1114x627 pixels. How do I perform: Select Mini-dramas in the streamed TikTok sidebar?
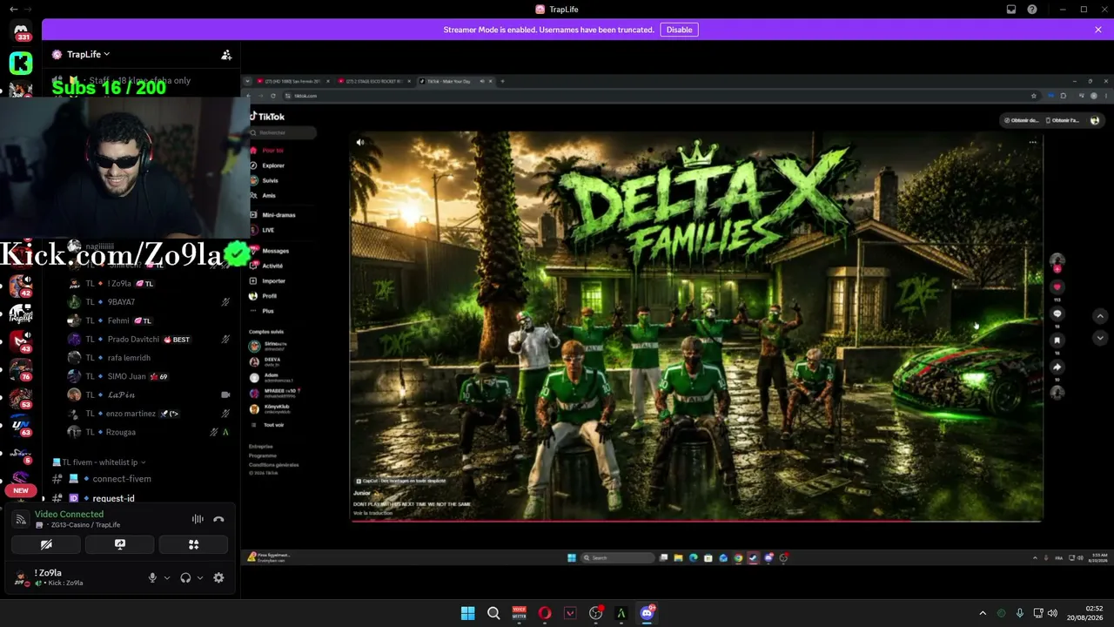click(272, 215)
